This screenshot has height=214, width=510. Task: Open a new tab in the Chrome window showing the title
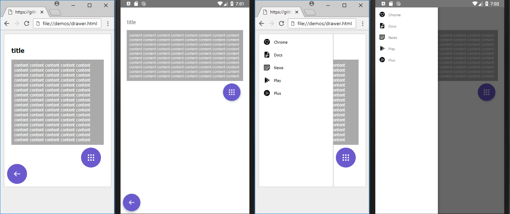tap(55, 12)
